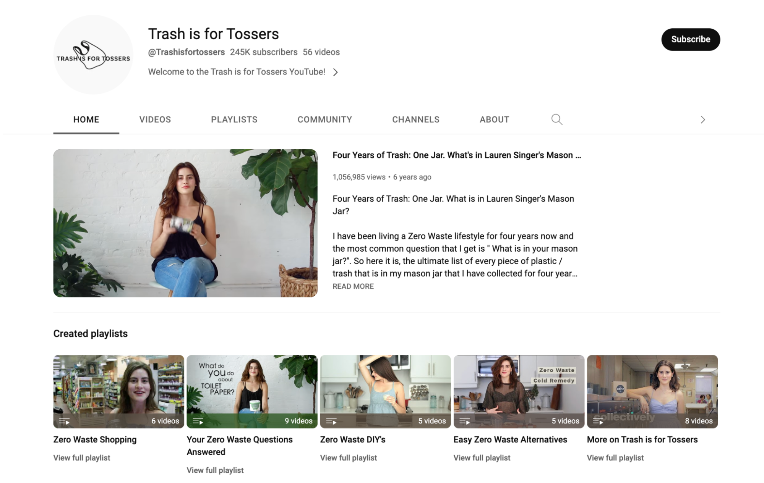Go to the COMMUNITY tab
The width and height of the screenshot is (764, 483).
point(324,120)
